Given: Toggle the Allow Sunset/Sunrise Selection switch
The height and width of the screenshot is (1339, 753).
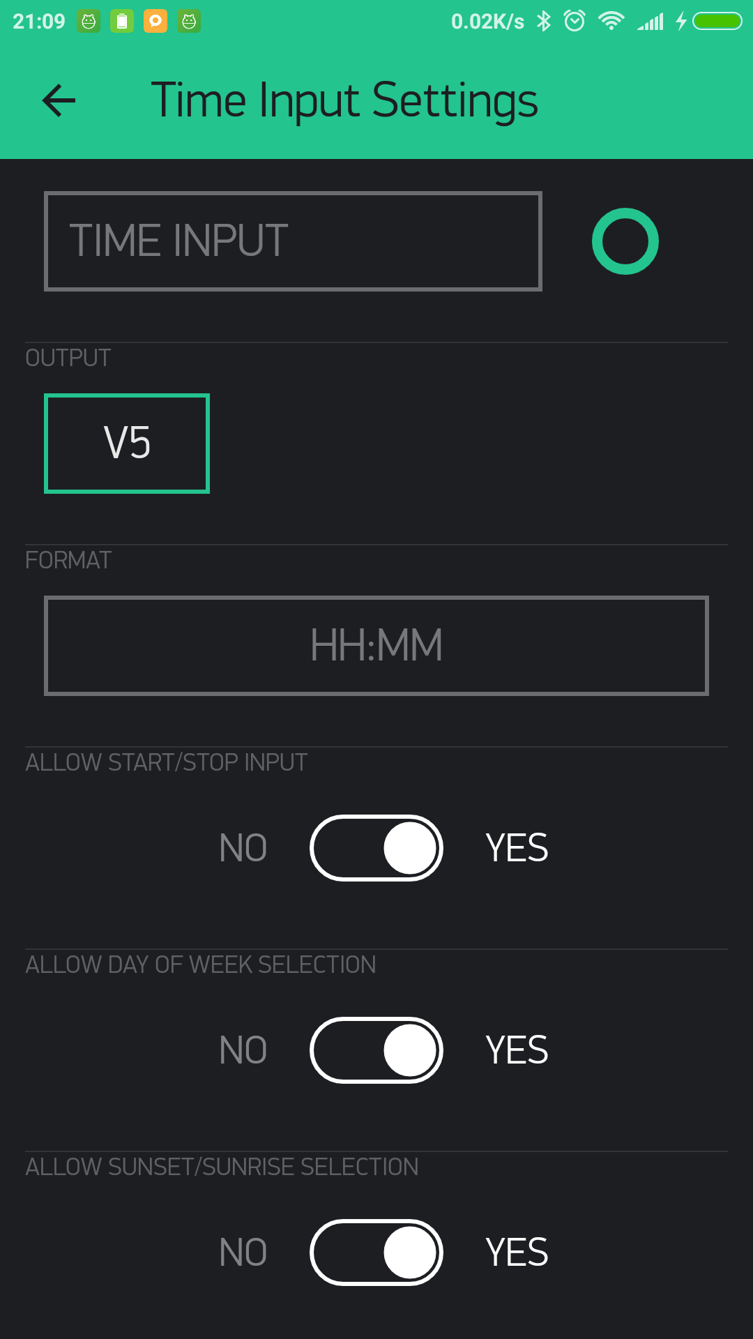Looking at the screenshot, I should [x=376, y=1253].
